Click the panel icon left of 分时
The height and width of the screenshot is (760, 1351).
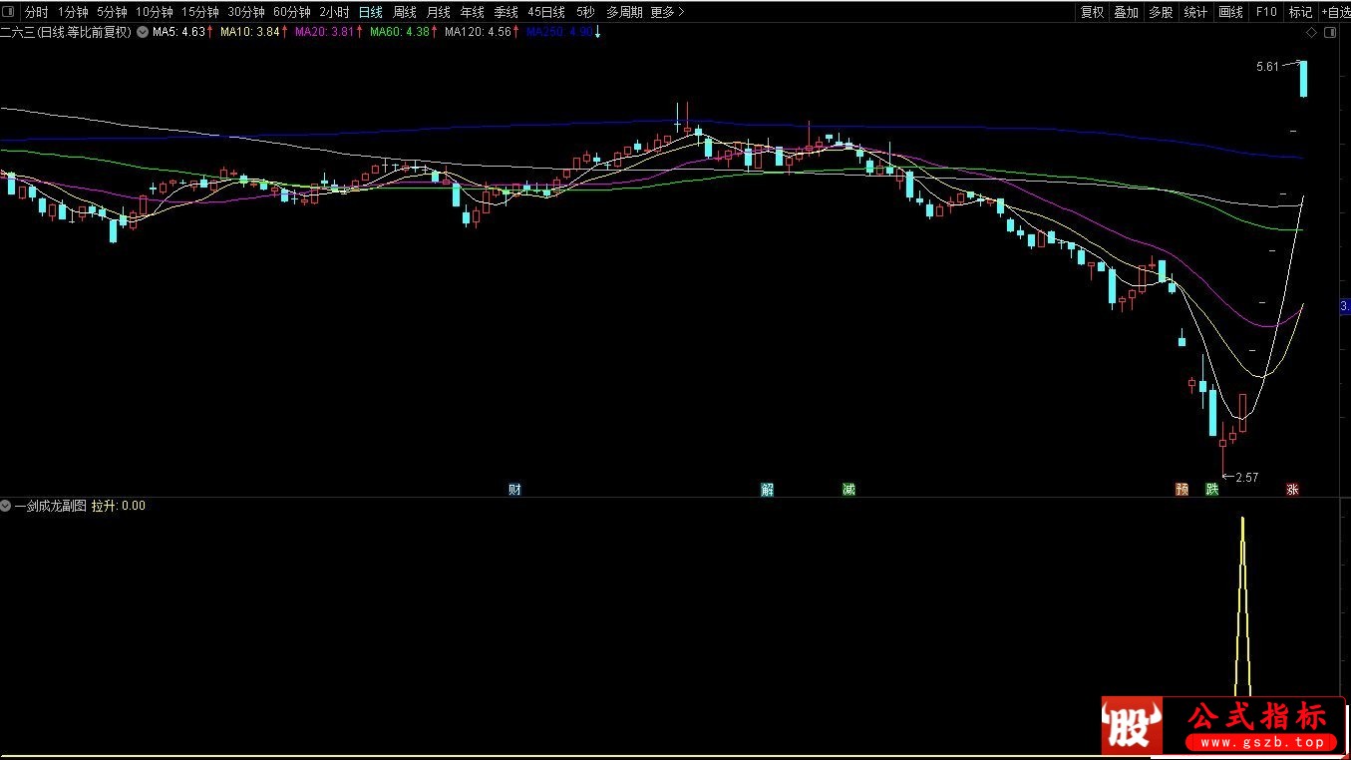pos(9,12)
